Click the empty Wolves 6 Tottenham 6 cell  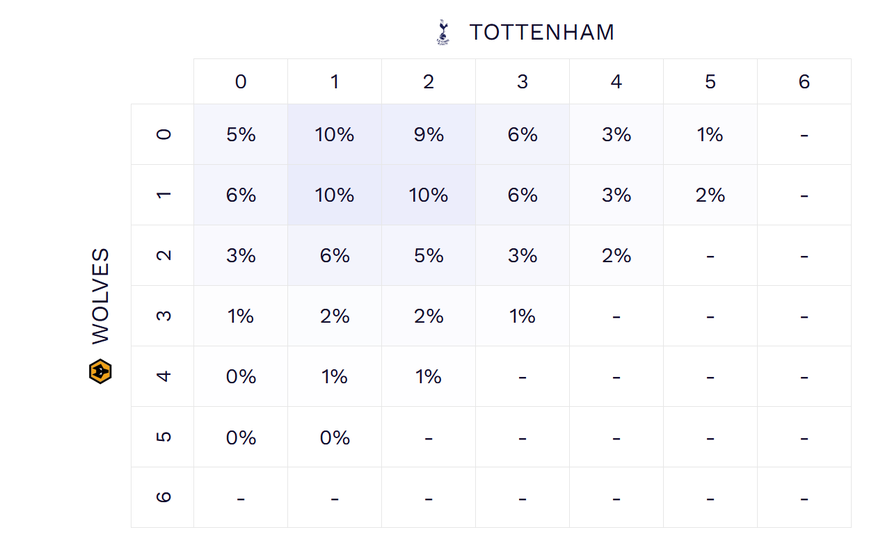coord(804,497)
